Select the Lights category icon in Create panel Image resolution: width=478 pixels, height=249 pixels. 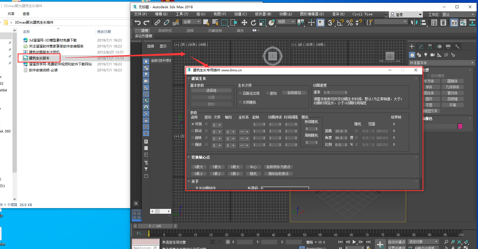pyautogui.click(x=425, y=55)
